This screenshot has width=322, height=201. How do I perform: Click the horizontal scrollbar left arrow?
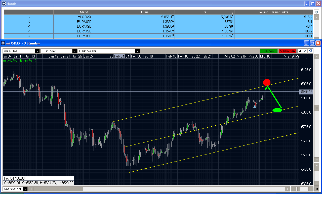coord(31,189)
